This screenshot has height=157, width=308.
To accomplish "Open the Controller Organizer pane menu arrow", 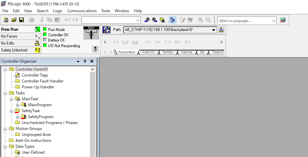I will (78, 61).
